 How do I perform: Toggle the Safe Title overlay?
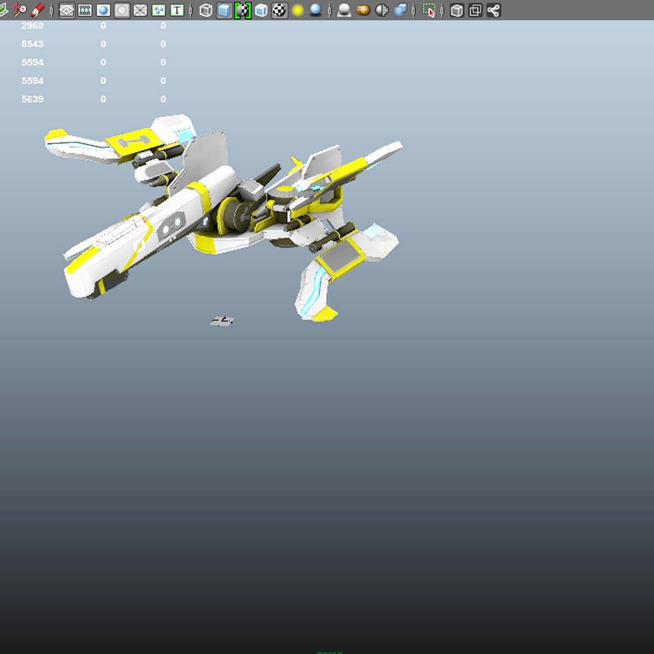pyautogui.click(x=177, y=10)
